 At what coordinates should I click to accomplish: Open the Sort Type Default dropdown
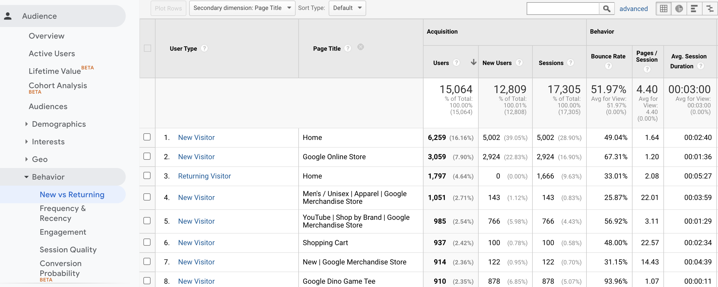347,8
